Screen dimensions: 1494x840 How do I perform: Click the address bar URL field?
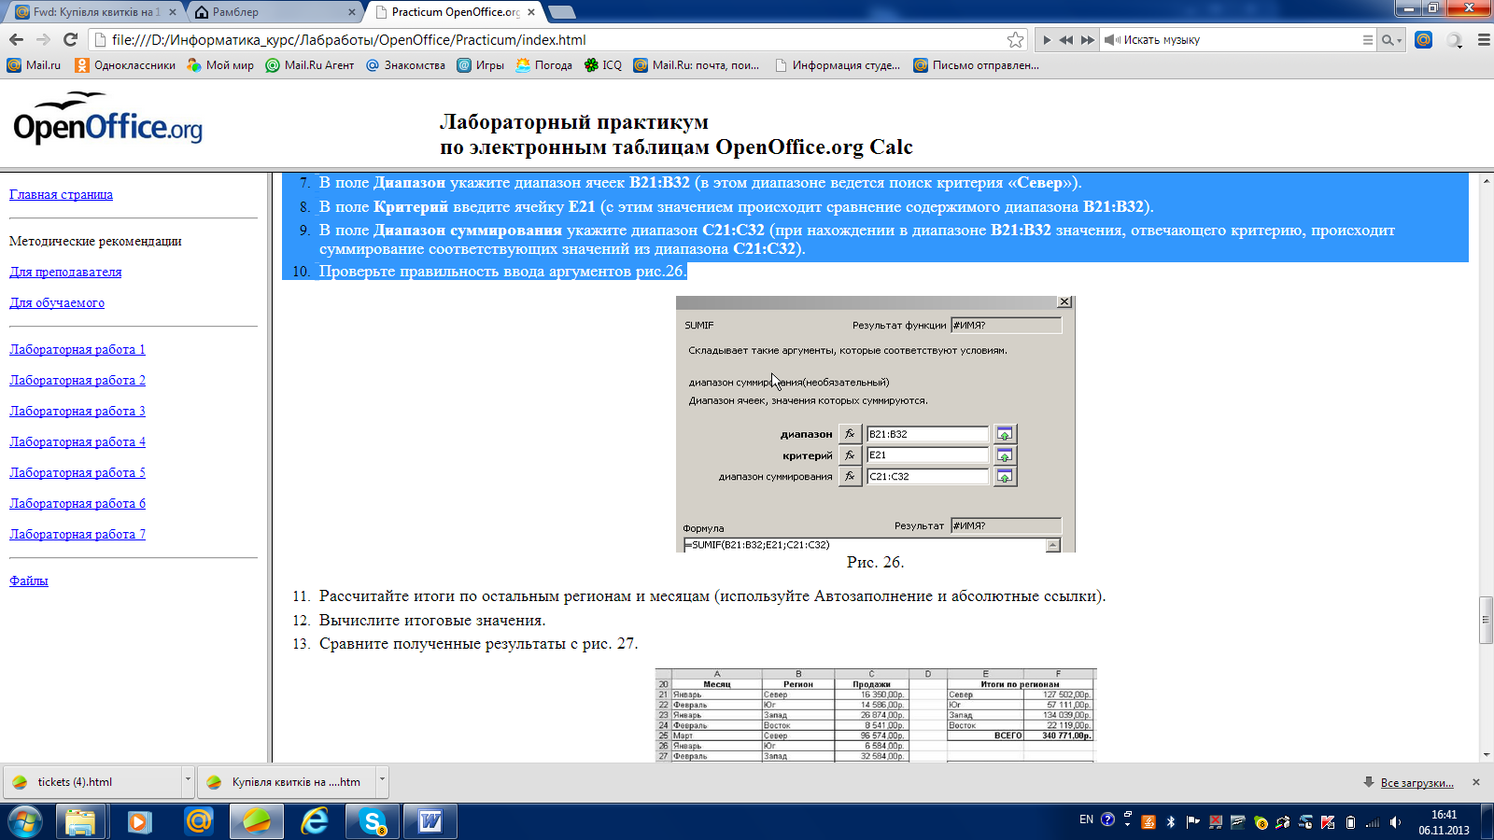tap(557, 39)
